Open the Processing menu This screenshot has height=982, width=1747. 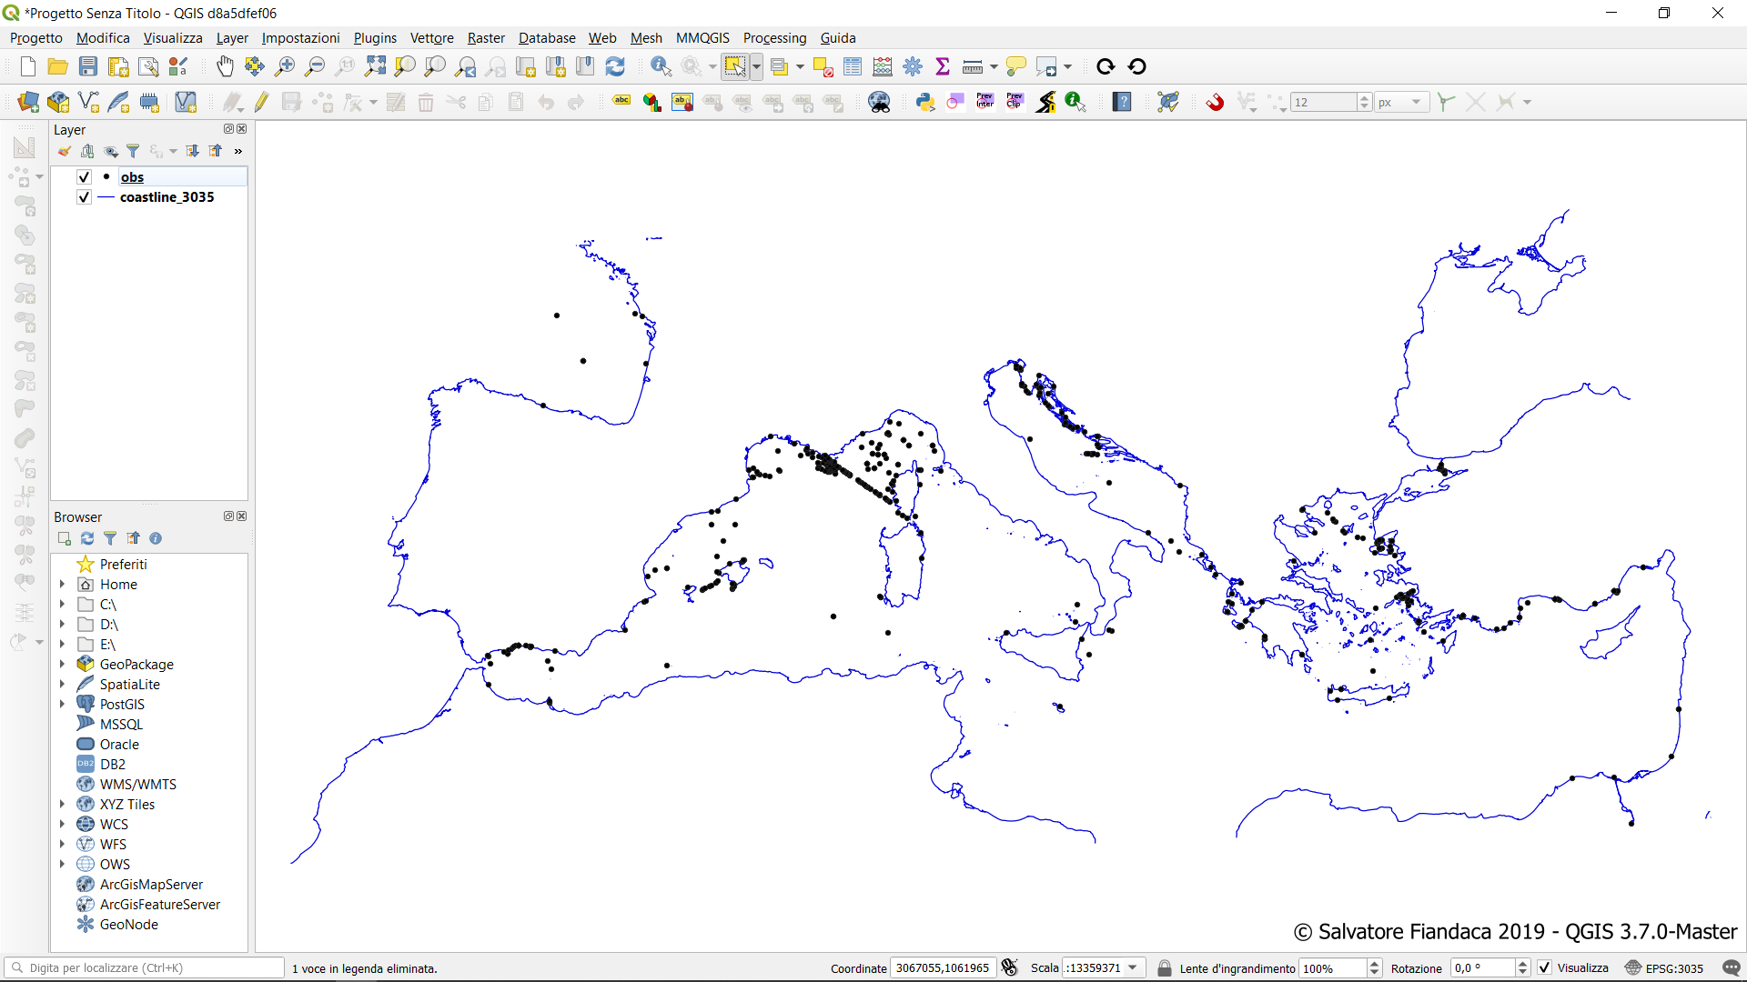(774, 38)
